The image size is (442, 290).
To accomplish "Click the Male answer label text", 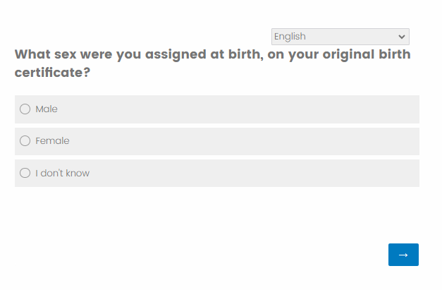I will point(47,109).
